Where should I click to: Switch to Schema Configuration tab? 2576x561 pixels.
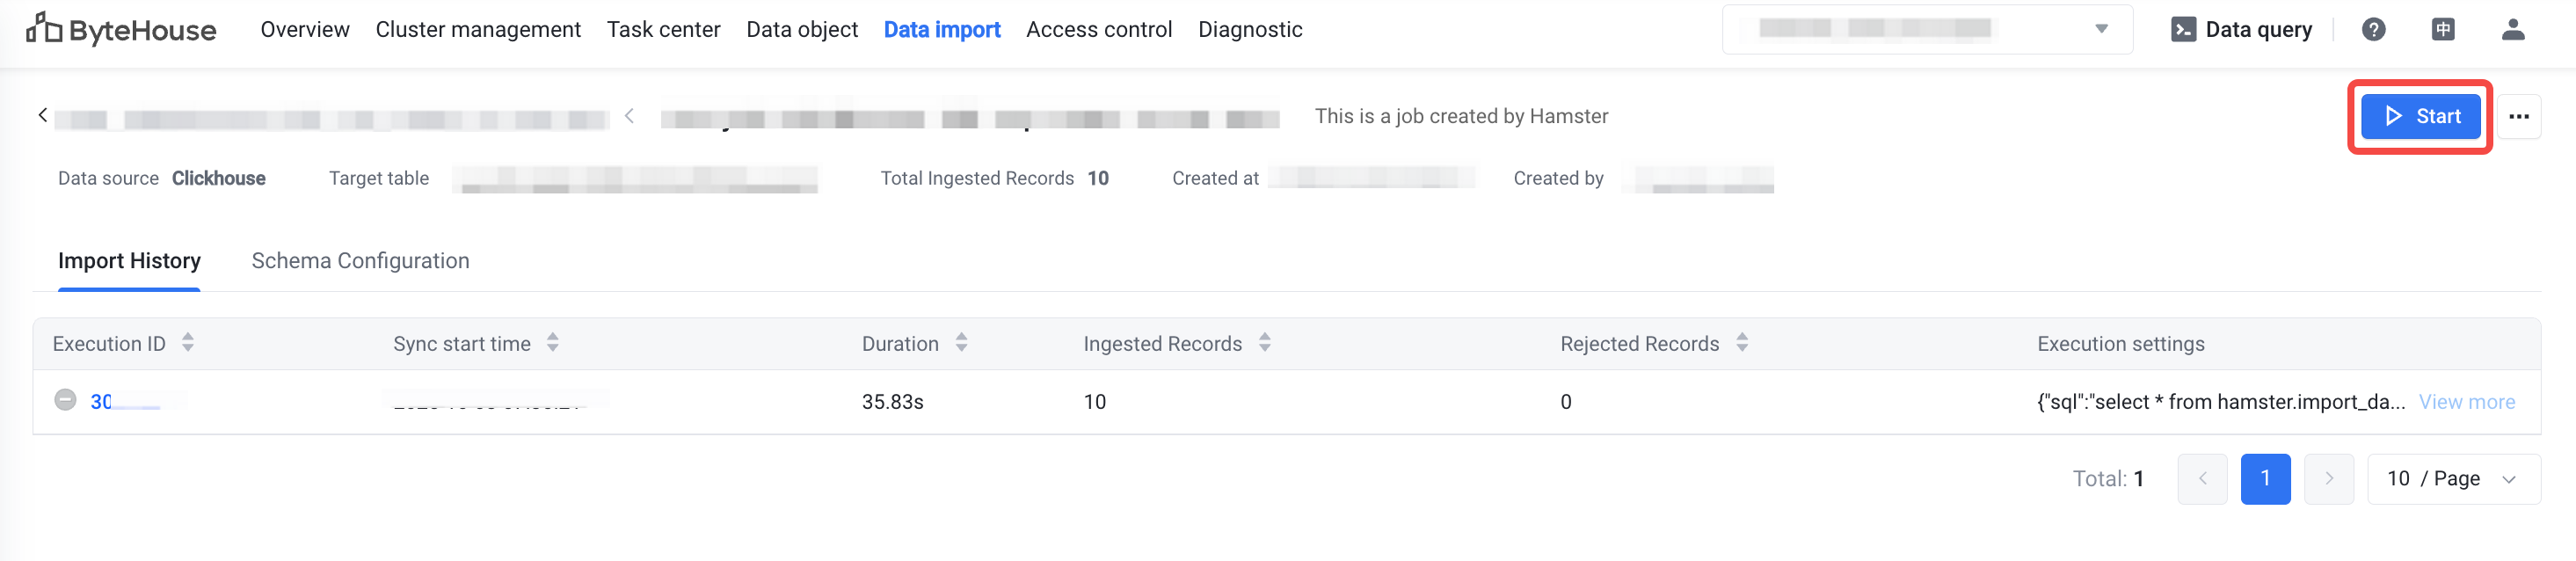pyautogui.click(x=360, y=261)
